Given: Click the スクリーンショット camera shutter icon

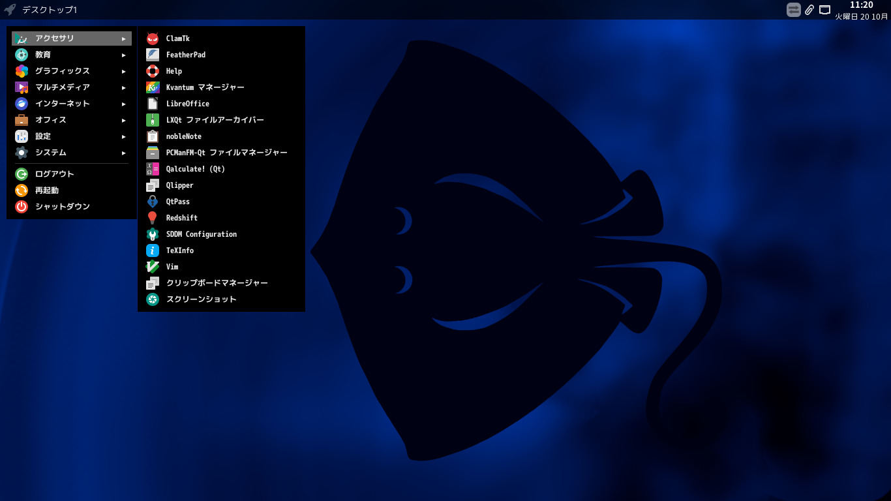Looking at the screenshot, I should [x=153, y=299].
